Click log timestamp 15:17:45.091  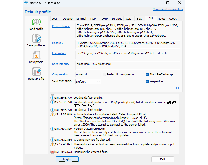pyautogui.click(x=63, y=144)
